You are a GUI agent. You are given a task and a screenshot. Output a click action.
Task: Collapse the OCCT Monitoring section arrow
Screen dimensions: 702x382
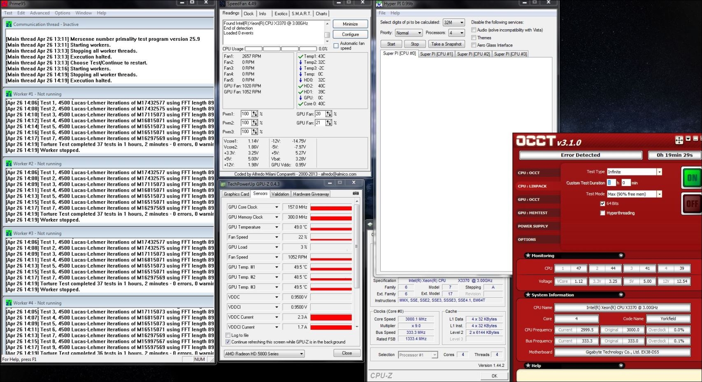tap(621, 256)
